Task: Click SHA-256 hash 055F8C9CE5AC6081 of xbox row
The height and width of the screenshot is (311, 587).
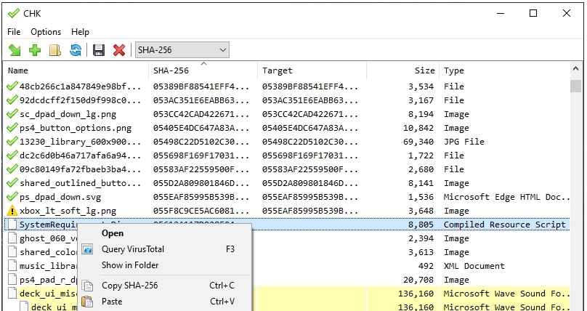Action: (x=201, y=211)
